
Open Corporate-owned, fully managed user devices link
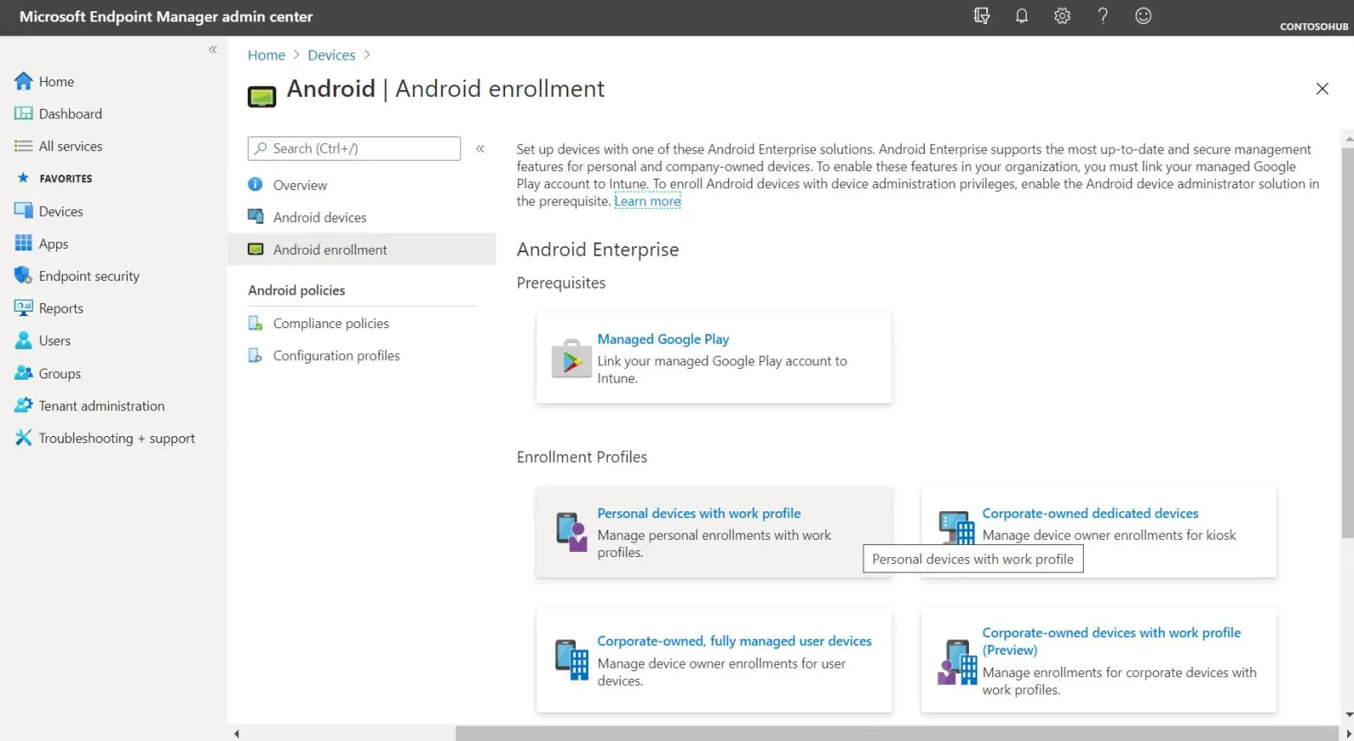point(734,641)
